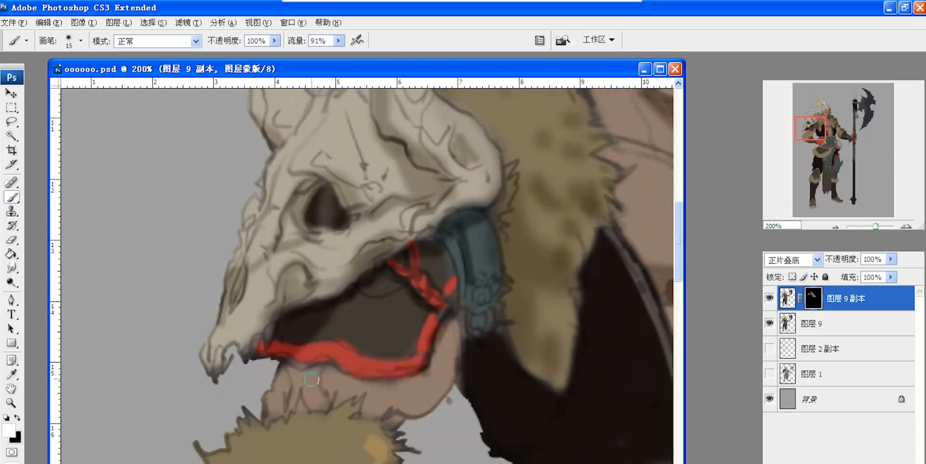Toggle lock image pixels
The image size is (926, 464).
coord(804,277)
